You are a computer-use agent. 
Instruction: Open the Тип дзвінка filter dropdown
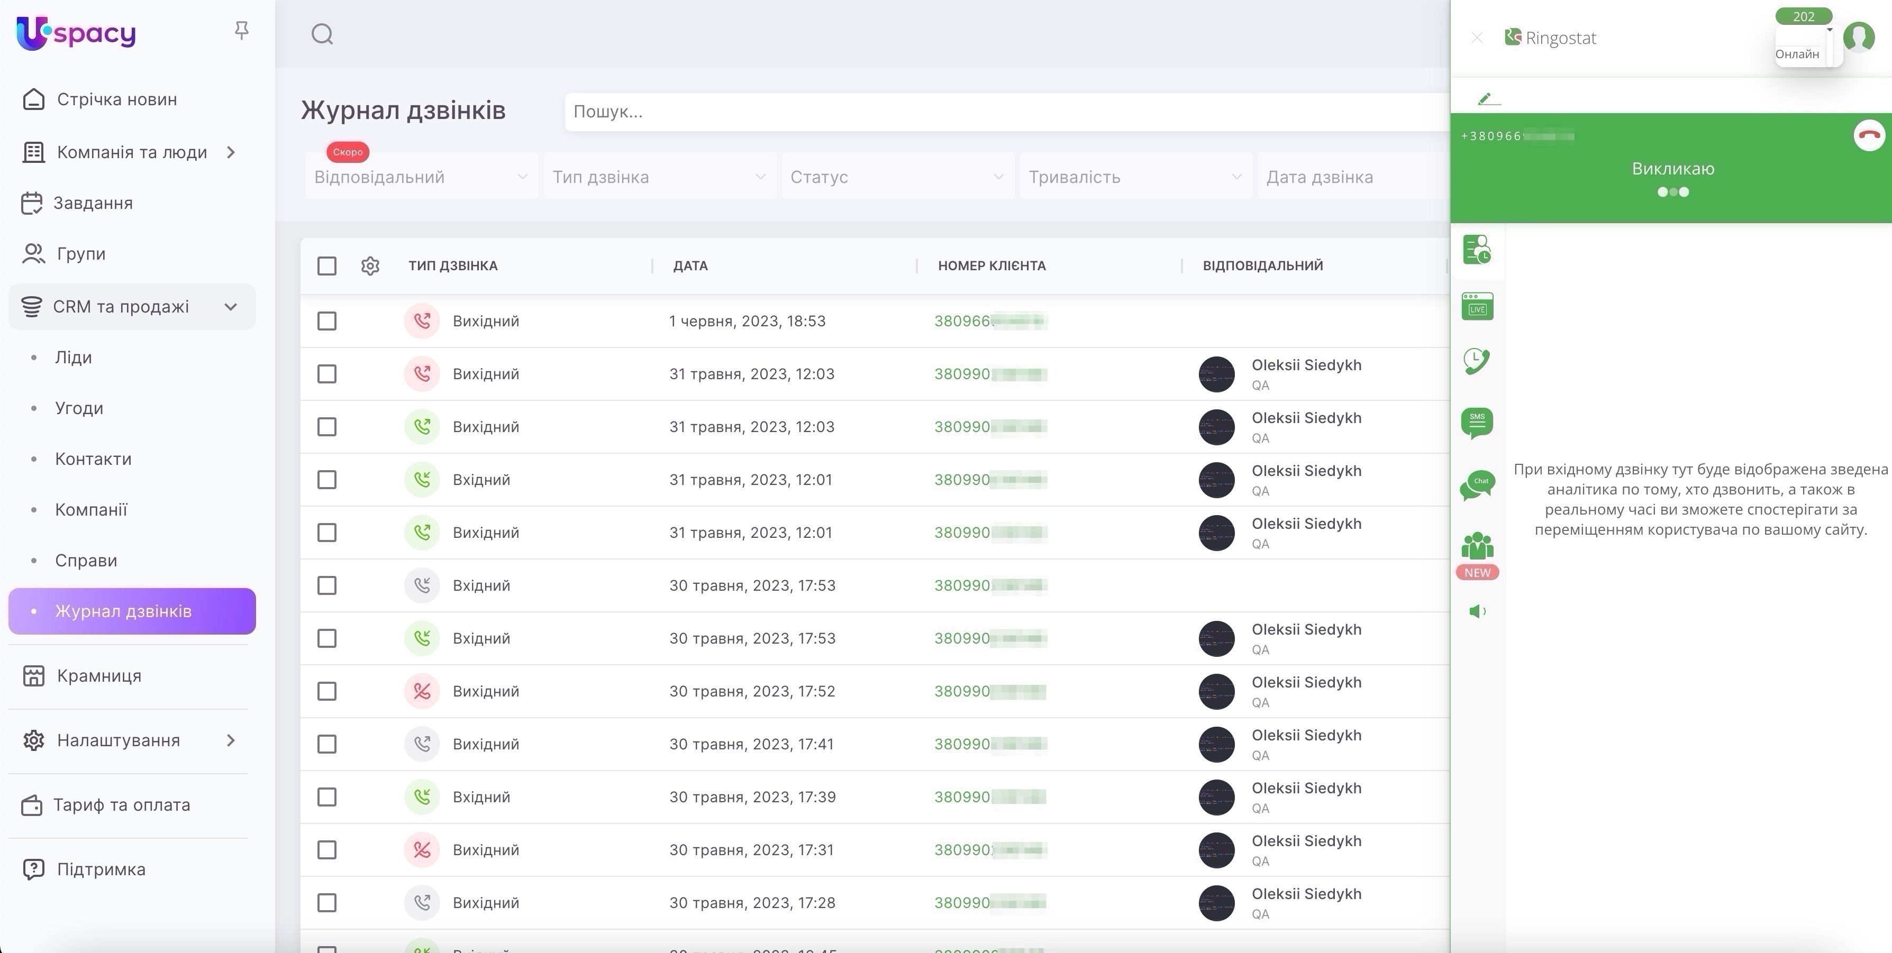tap(659, 177)
